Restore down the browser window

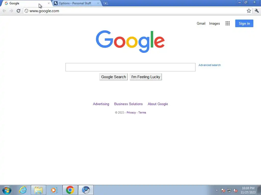click(246, 2)
